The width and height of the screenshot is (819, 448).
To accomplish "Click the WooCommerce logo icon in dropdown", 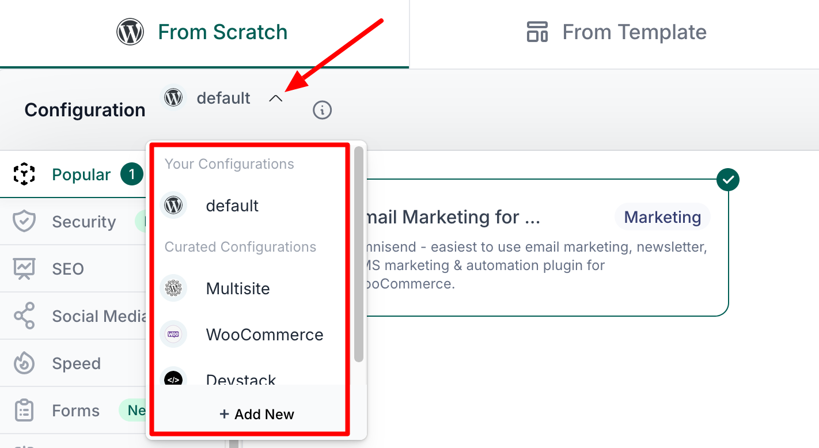I will (173, 335).
